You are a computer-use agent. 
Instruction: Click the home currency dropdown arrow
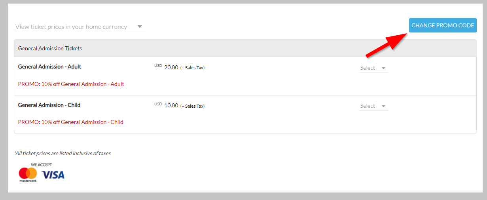point(140,27)
